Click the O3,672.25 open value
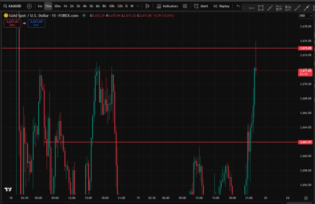Screen dimensions: 315x204 pyautogui.click(x=97, y=16)
